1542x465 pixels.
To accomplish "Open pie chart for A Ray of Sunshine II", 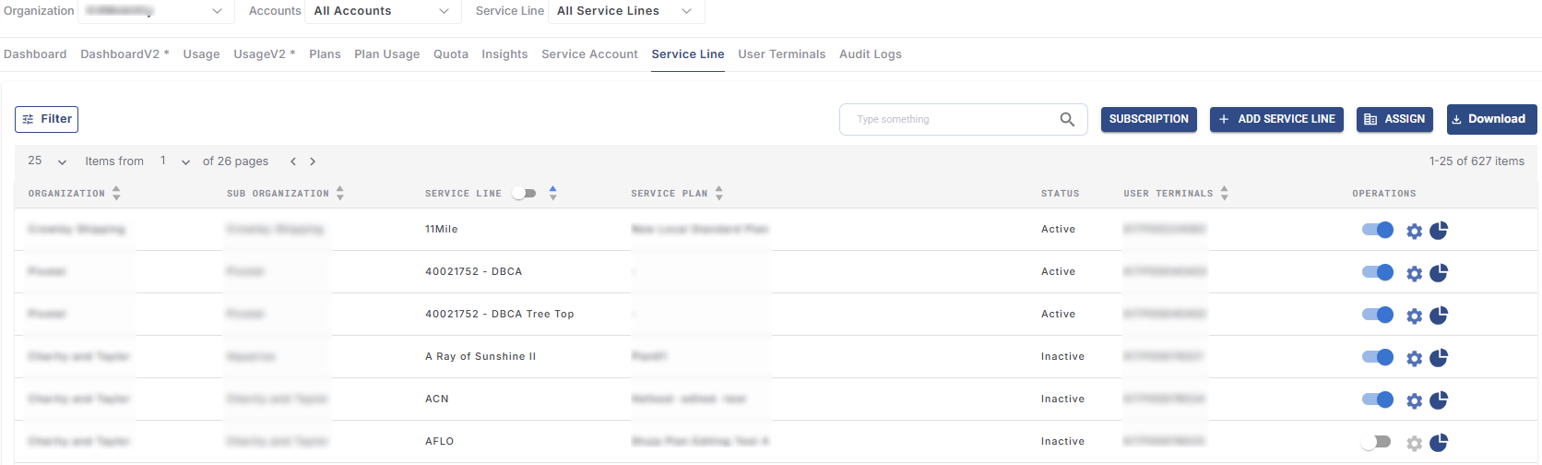I will coord(1439,358).
